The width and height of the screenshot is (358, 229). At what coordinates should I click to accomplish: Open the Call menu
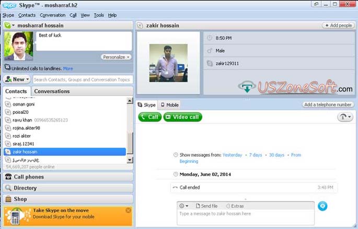(73, 15)
